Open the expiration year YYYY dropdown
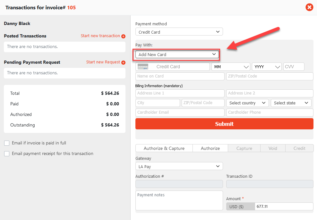 pos(267,67)
